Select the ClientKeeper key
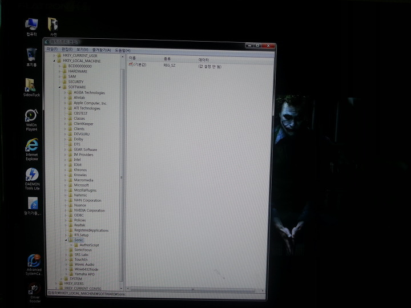The width and height of the screenshot is (411, 308). pos(83,124)
